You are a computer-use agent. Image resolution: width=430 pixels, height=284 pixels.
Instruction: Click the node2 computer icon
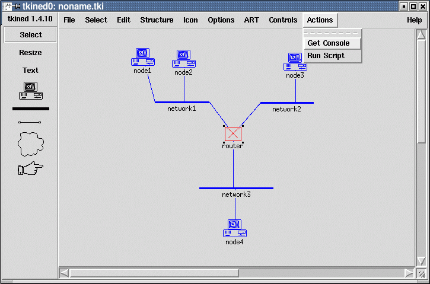pyautogui.click(x=184, y=59)
